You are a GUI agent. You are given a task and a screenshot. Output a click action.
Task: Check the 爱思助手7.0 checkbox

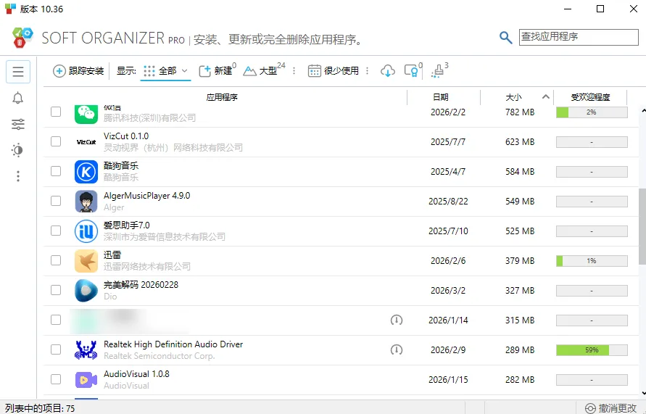pos(56,231)
